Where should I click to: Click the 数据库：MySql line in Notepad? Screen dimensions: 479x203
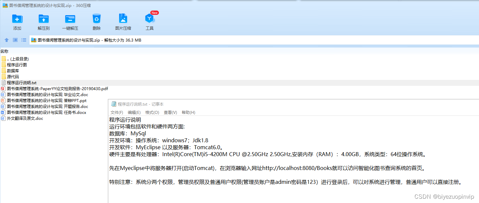tap(127, 133)
